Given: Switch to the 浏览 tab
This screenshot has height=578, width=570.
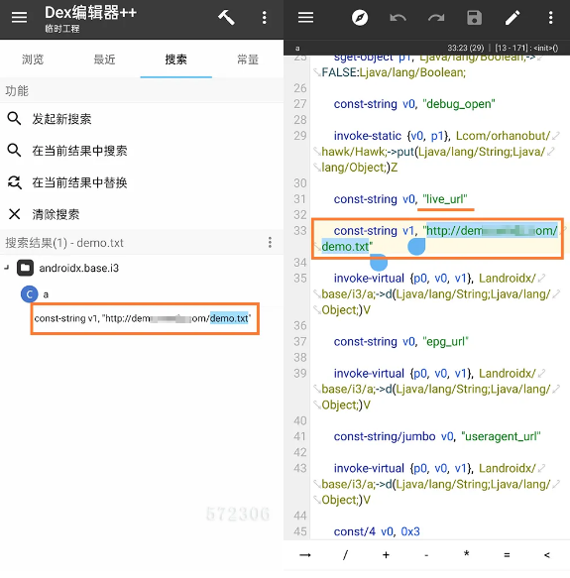Looking at the screenshot, I should pos(33,59).
